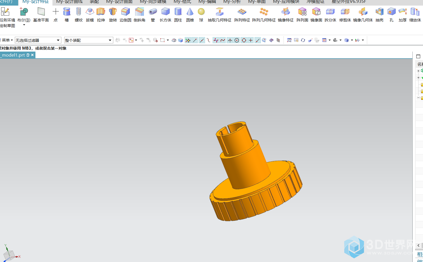Viewport: 423px width, 262px height.
Task: Toggle pole snap with red wavy curve icon
Action: coord(223,40)
